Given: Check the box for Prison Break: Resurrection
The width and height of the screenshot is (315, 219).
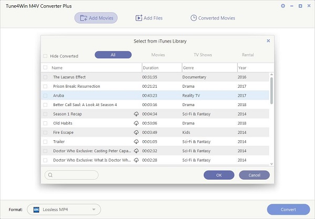Looking at the screenshot, I should coord(45,86).
